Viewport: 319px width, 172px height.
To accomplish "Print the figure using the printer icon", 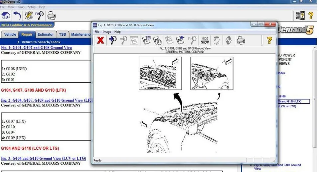I will tap(241, 40).
